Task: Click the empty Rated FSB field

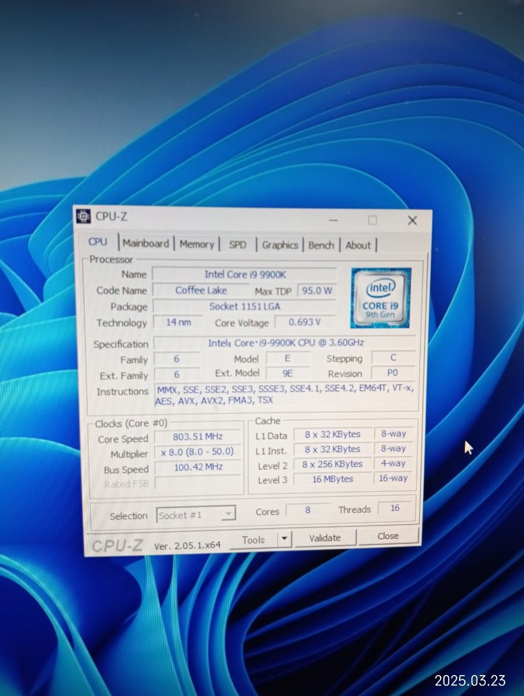Action: 198,483
